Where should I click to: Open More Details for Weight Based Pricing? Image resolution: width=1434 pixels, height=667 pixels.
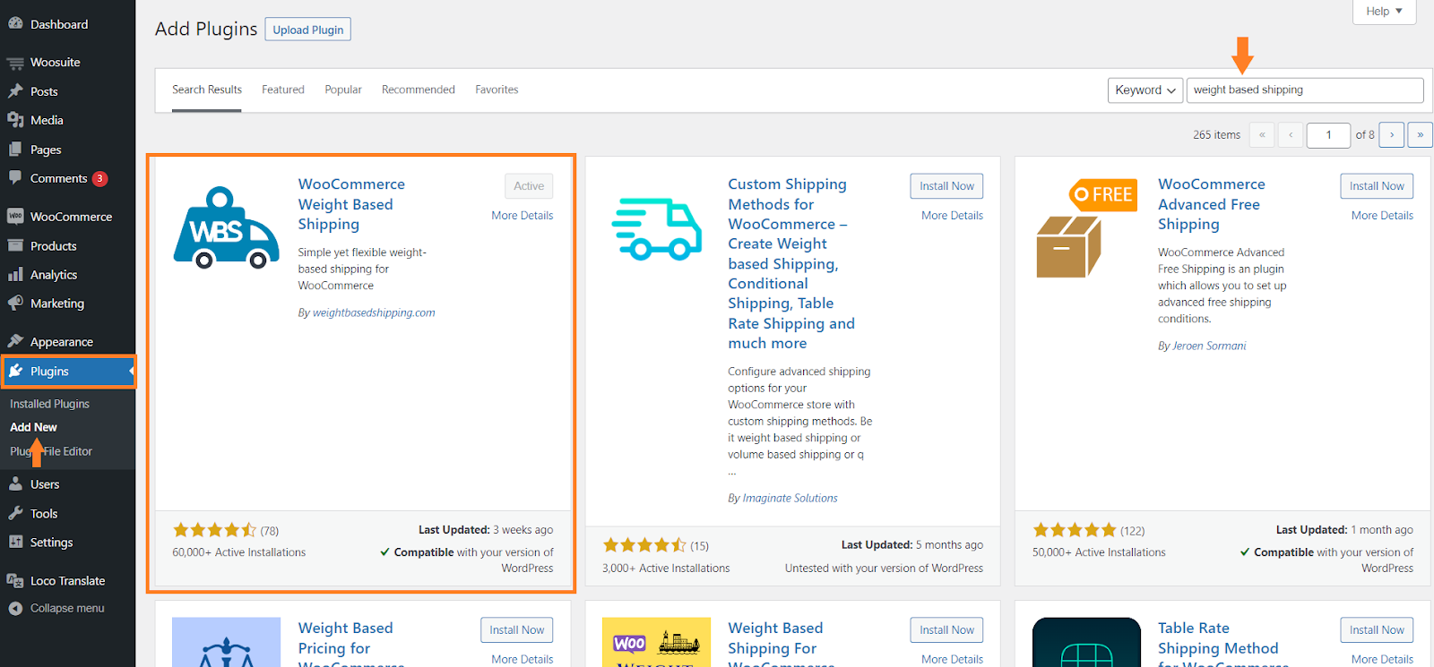click(x=523, y=659)
